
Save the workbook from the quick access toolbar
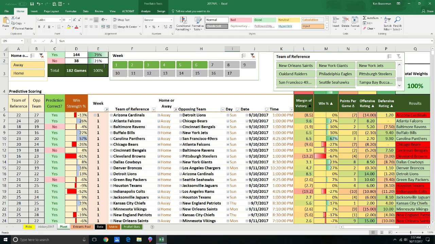point(32,4)
